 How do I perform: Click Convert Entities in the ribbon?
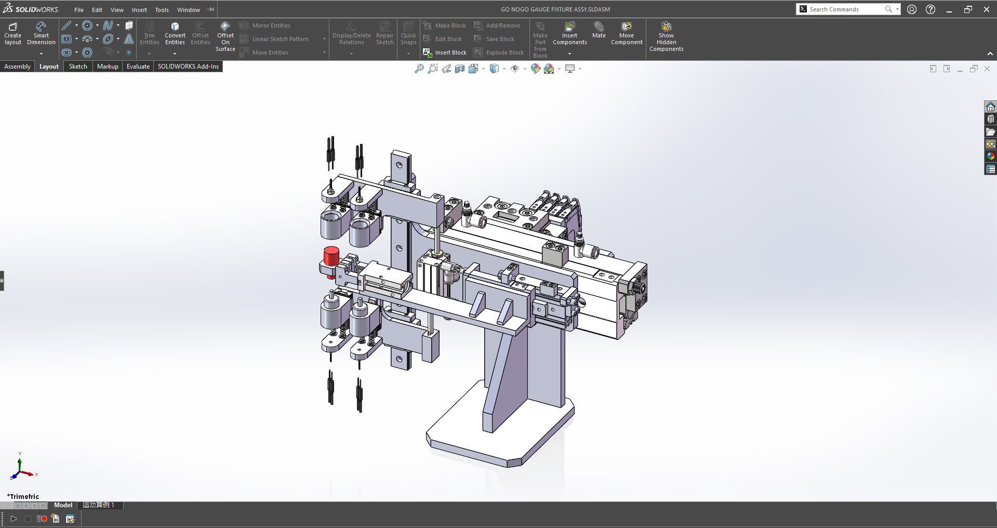[x=175, y=33]
